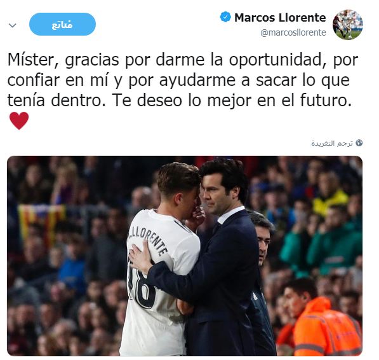Click the number 18 on white jersey

[x=142, y=287]
